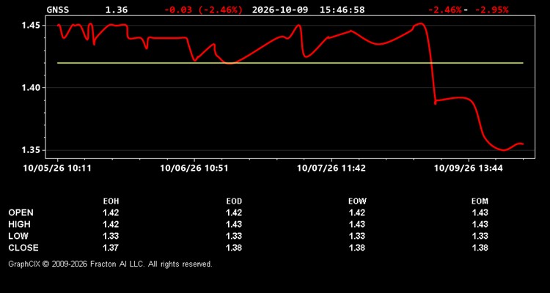Click the GNSS ticker symbol
The image size is (550, 293).
pyautogui.click(x=58, y=10)
